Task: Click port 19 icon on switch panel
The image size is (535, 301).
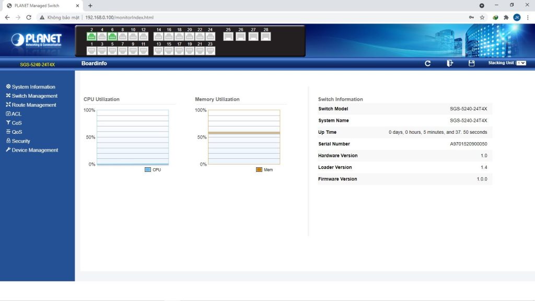Action: (x=189, y=51)
